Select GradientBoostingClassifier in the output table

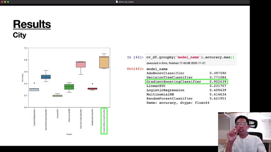click(174, 81)
